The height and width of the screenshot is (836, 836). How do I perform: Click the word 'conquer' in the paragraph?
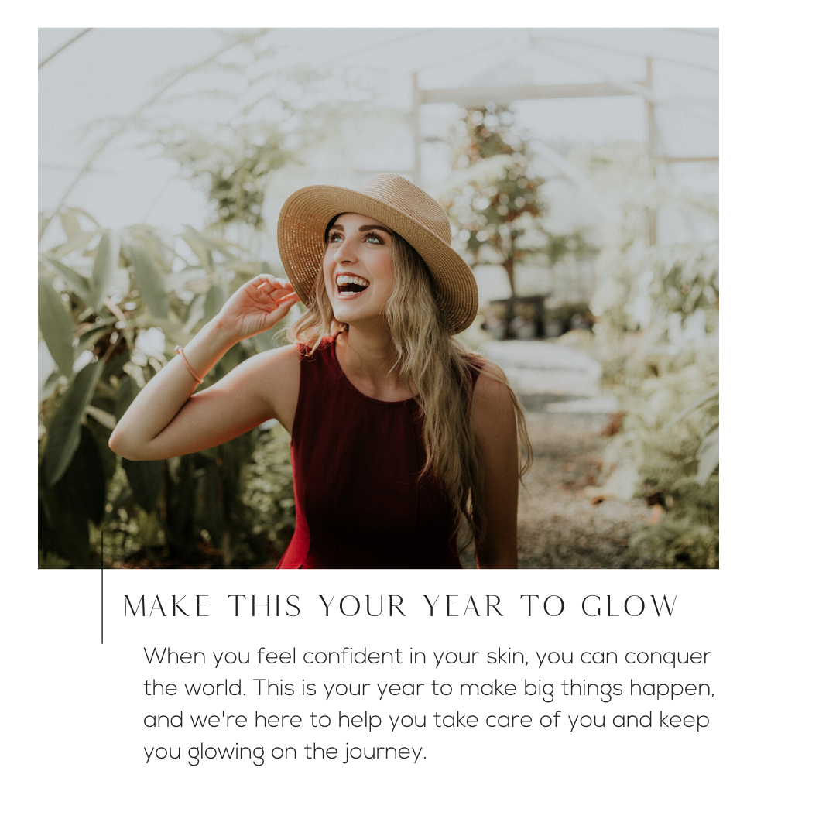click(667, 657)
